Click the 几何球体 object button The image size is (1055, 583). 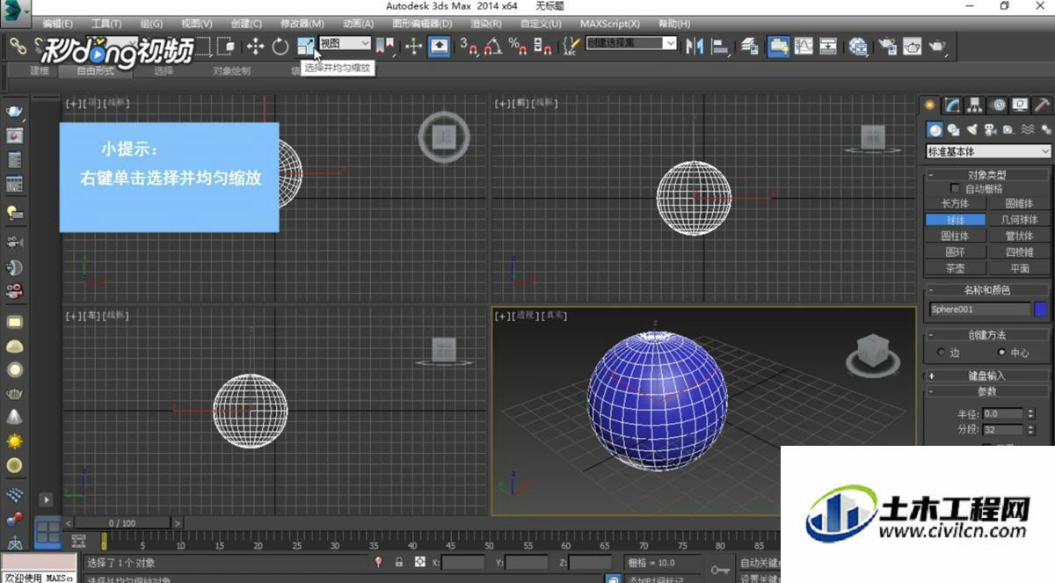1019,220
